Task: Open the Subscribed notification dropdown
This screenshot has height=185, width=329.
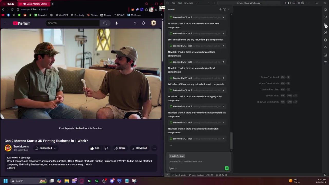Action: click(46, 148)
